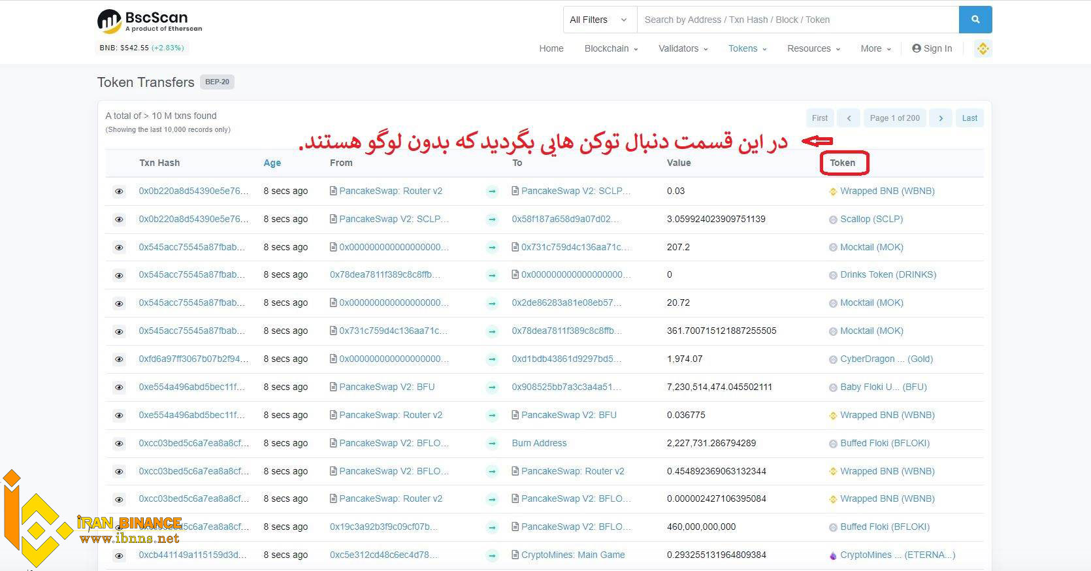Image resolution: width=1091 pixels, height=571 pixels.
Task: Click the WBNB token logo in the 0.03 value row
Action: 833,191
